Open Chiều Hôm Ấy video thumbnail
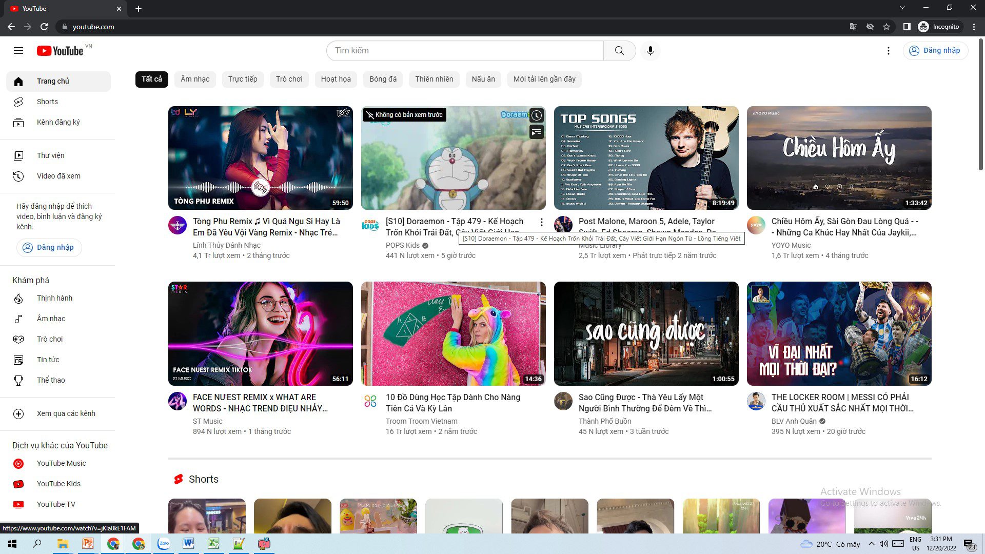The image size is (985, 554). click(x=839, y=158)
